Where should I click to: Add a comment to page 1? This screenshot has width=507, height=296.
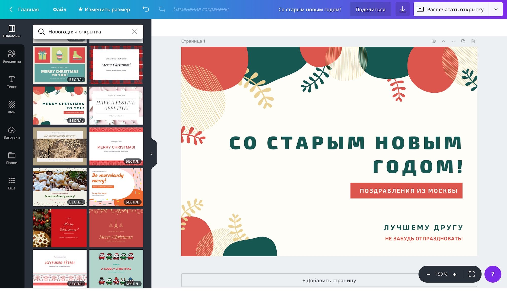point(434,41)
